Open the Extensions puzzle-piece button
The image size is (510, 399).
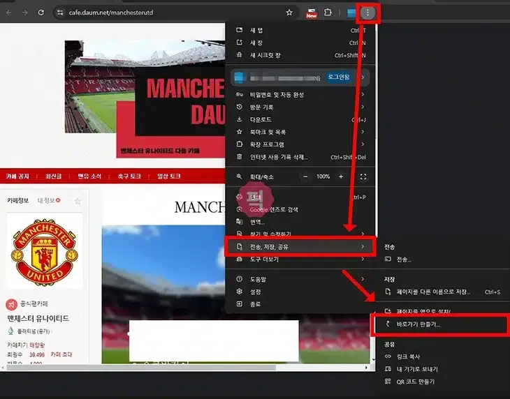328,13
